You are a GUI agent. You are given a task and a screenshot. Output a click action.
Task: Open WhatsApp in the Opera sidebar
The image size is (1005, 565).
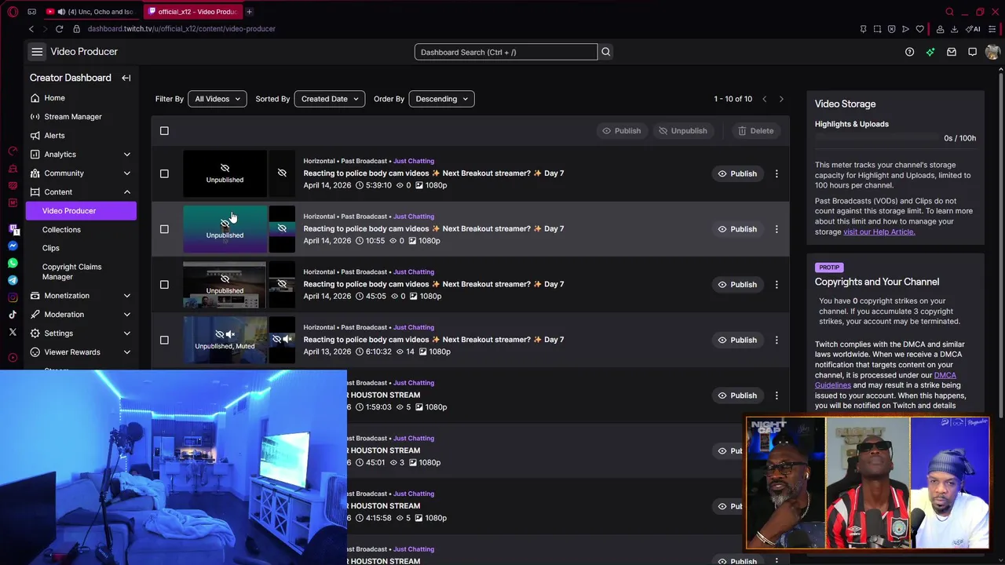click(13, 263)
